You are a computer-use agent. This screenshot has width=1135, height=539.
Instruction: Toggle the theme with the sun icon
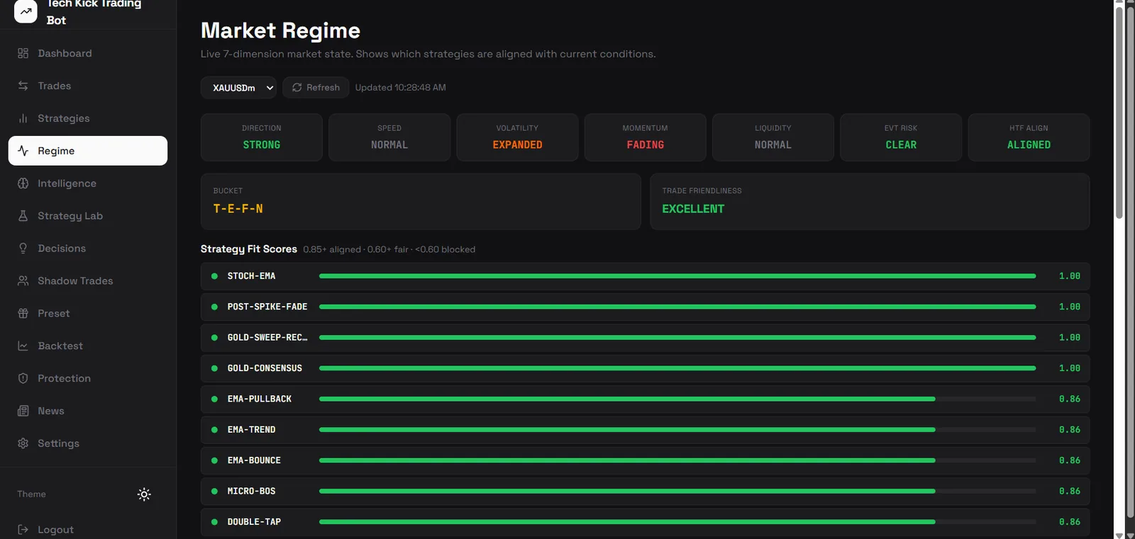point(144,494)
